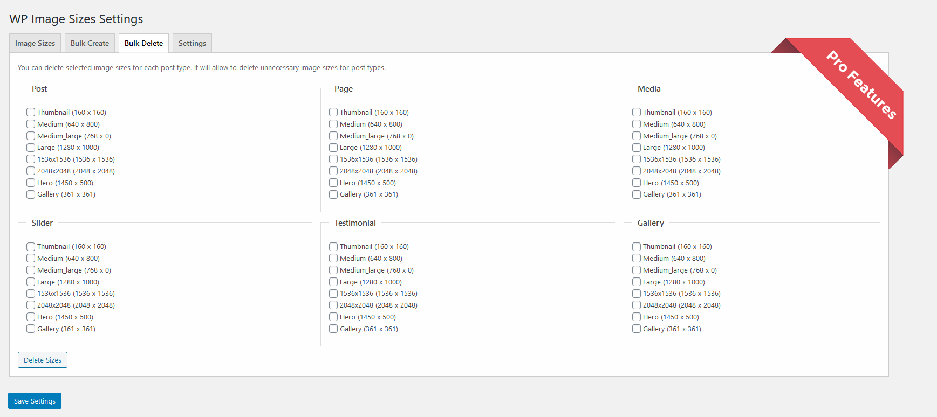Screen dimensions: 937x417
Task: Switch to the Image Sizes tab
Action: [35, 43]
